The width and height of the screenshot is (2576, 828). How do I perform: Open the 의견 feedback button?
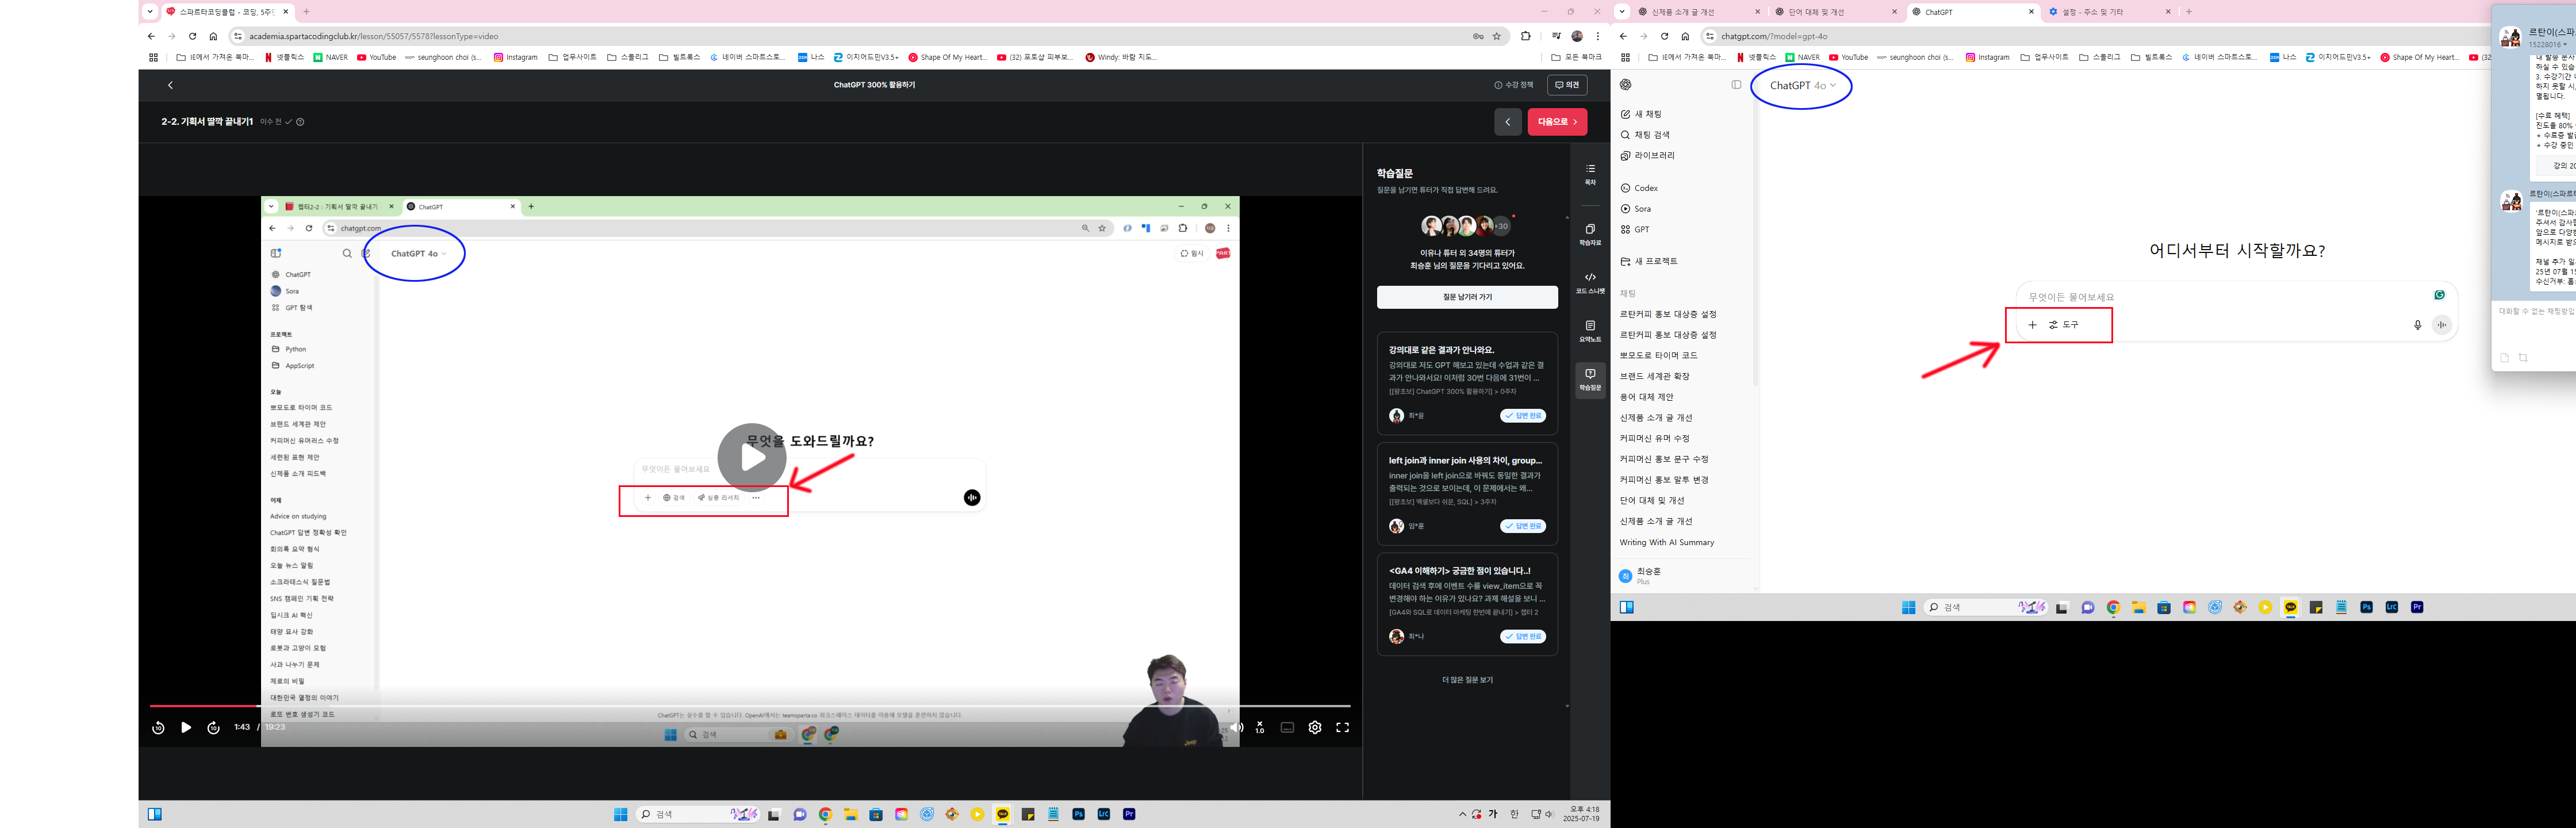1567,85
